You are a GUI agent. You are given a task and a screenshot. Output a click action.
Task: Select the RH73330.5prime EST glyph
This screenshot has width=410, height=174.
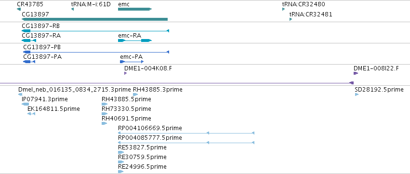105,114
